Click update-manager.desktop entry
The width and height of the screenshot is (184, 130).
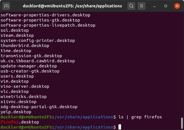(x=29, y=66)
